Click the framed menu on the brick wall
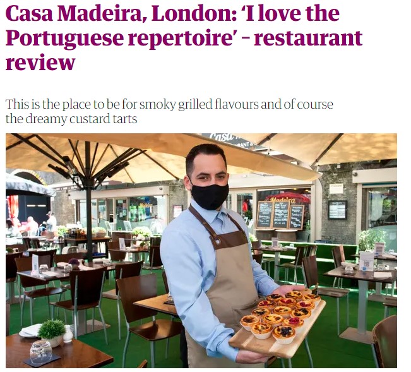The image size is (411, 372). point(337,210)
